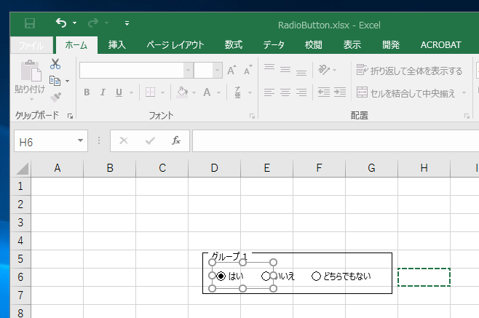Click the Cut scissors icon
This screenshot has width=479, height=318.
tap(55, 64)
